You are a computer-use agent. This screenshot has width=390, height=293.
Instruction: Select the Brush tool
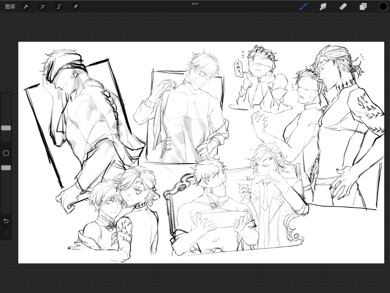[x=303, y=6]
